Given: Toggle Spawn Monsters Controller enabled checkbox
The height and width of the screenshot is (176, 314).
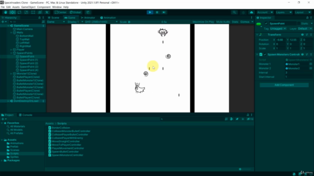Looking at the screenshot, I should tap(265, 54).
